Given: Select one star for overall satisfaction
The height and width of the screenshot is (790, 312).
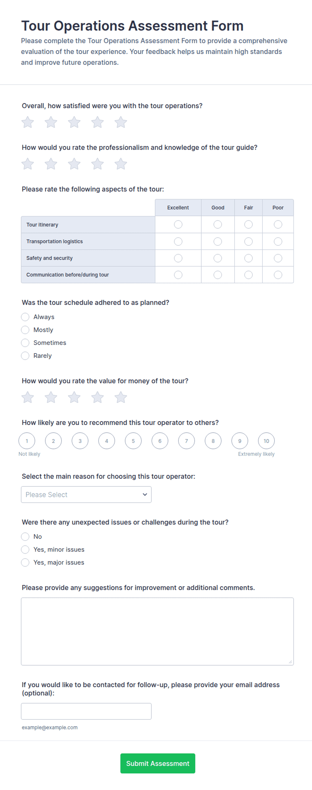Looking at the screenshot, I should 28,122.
